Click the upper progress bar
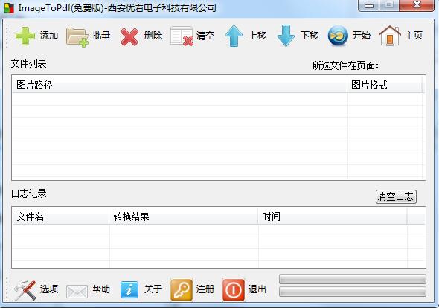The width and height of the screenshot is (439, 308). click(x=353, y=279)
